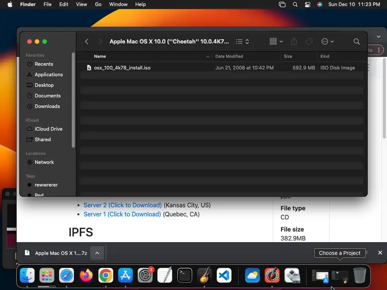Image resolution: width=387 pixels, height=290 pixels.
Task: Open the File menu
Action: pos(47,4)
